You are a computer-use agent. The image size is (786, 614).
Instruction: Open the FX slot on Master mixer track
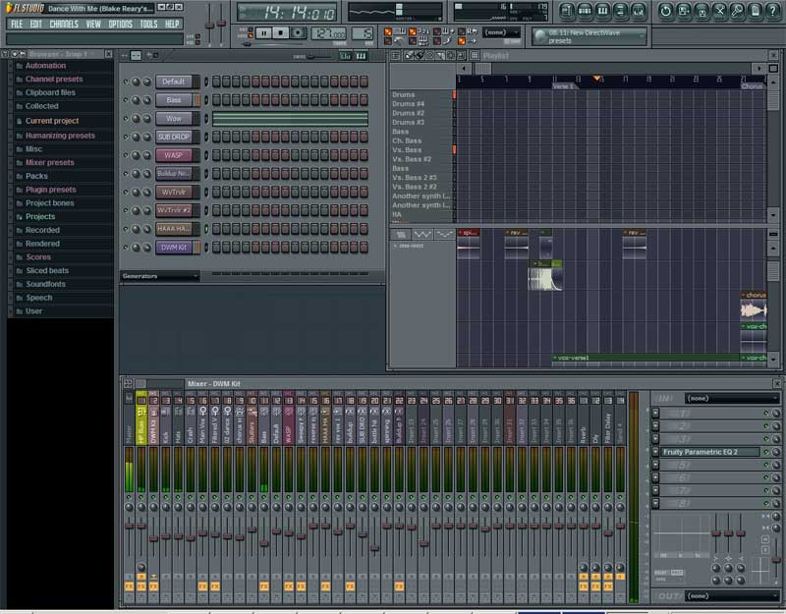point(130,586)
